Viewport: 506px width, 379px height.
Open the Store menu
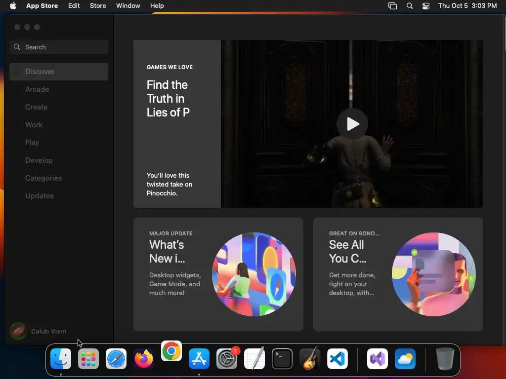(98, 6)
